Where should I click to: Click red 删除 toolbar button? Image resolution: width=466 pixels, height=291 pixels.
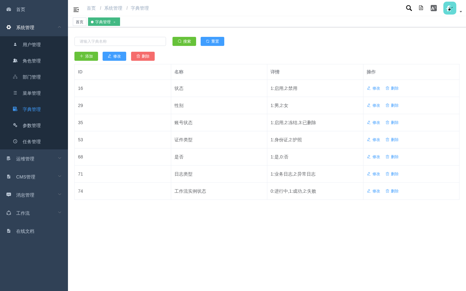(x=143, y=56)
